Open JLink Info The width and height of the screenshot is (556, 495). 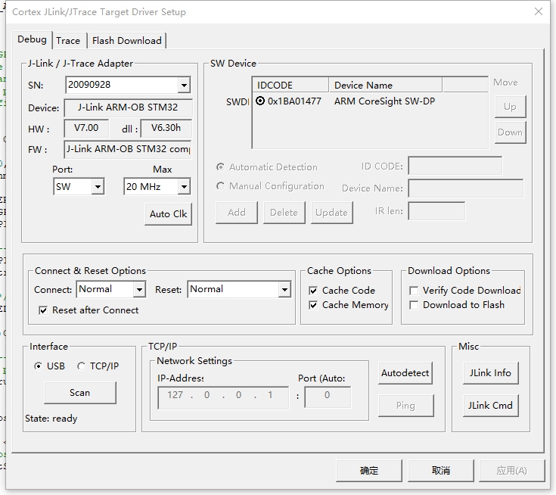point(490,373)
